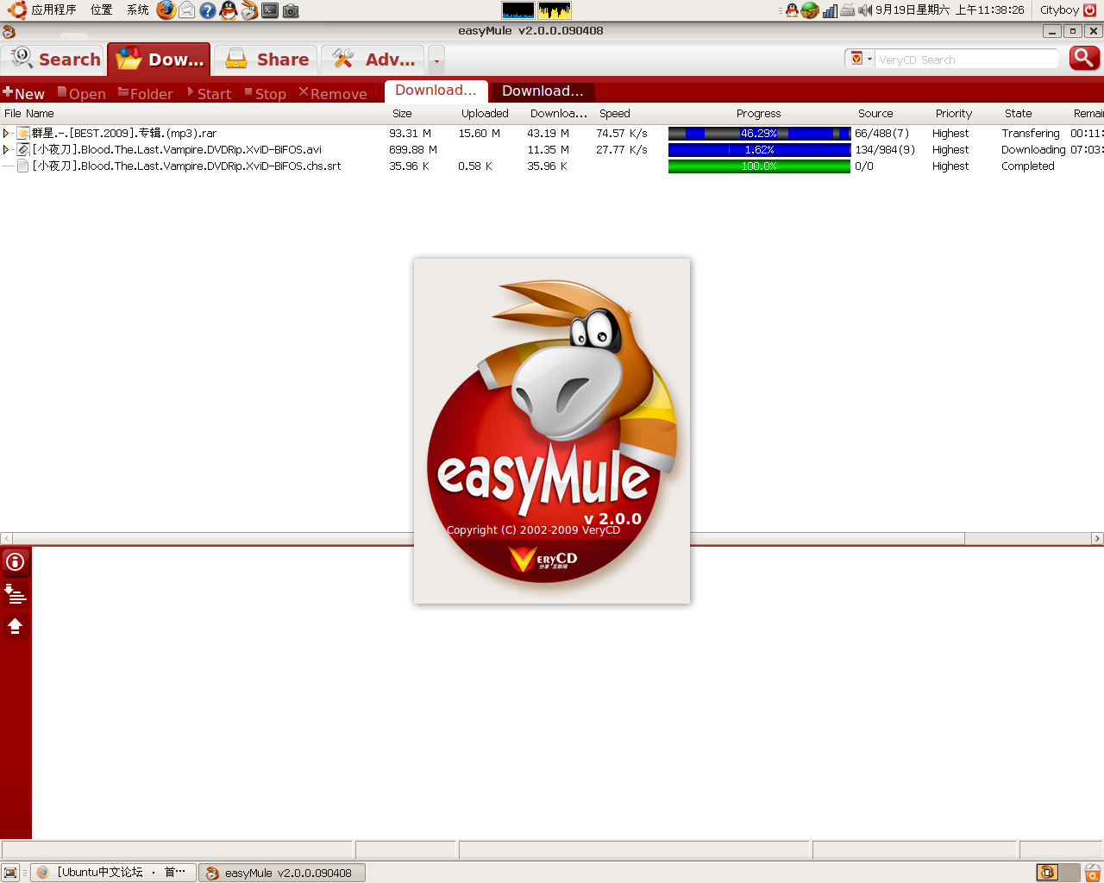Switch to Ubuntu中文论坛 Firefox taskbar window
This screenshot has height=883, width=1104.
(x=114, y=873)
